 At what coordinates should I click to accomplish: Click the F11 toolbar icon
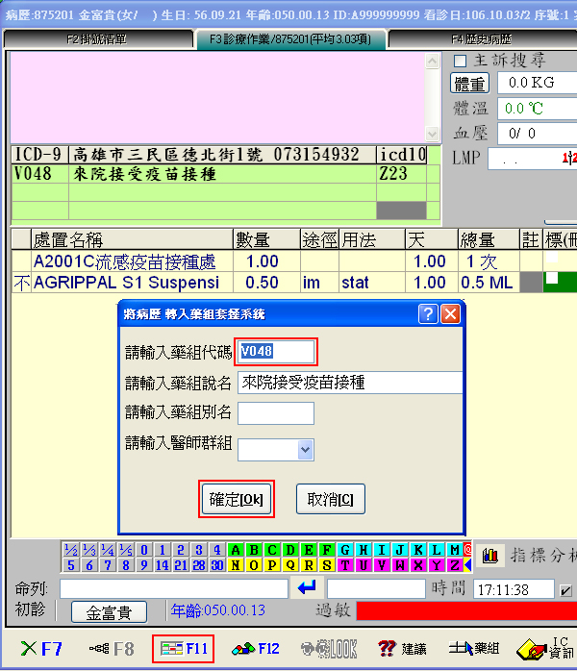coord(183,649)
